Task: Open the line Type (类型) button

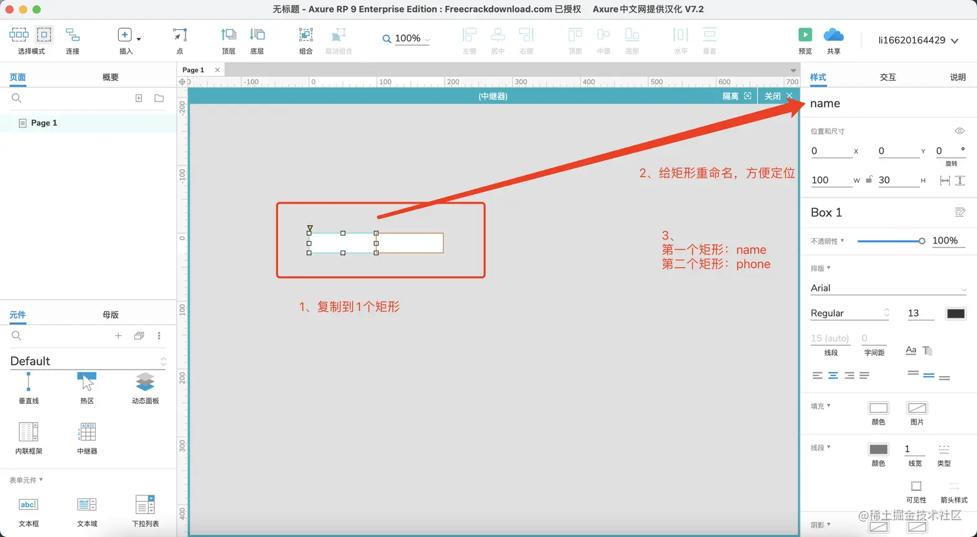Action: pyautogui.click(x=944, y=449)
